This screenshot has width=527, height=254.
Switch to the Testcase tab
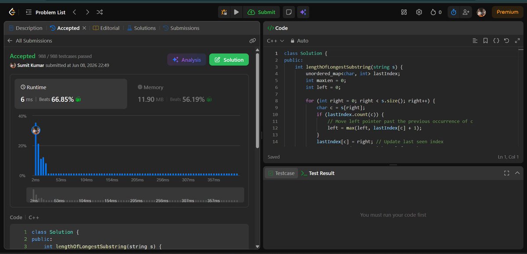point(281,173)
